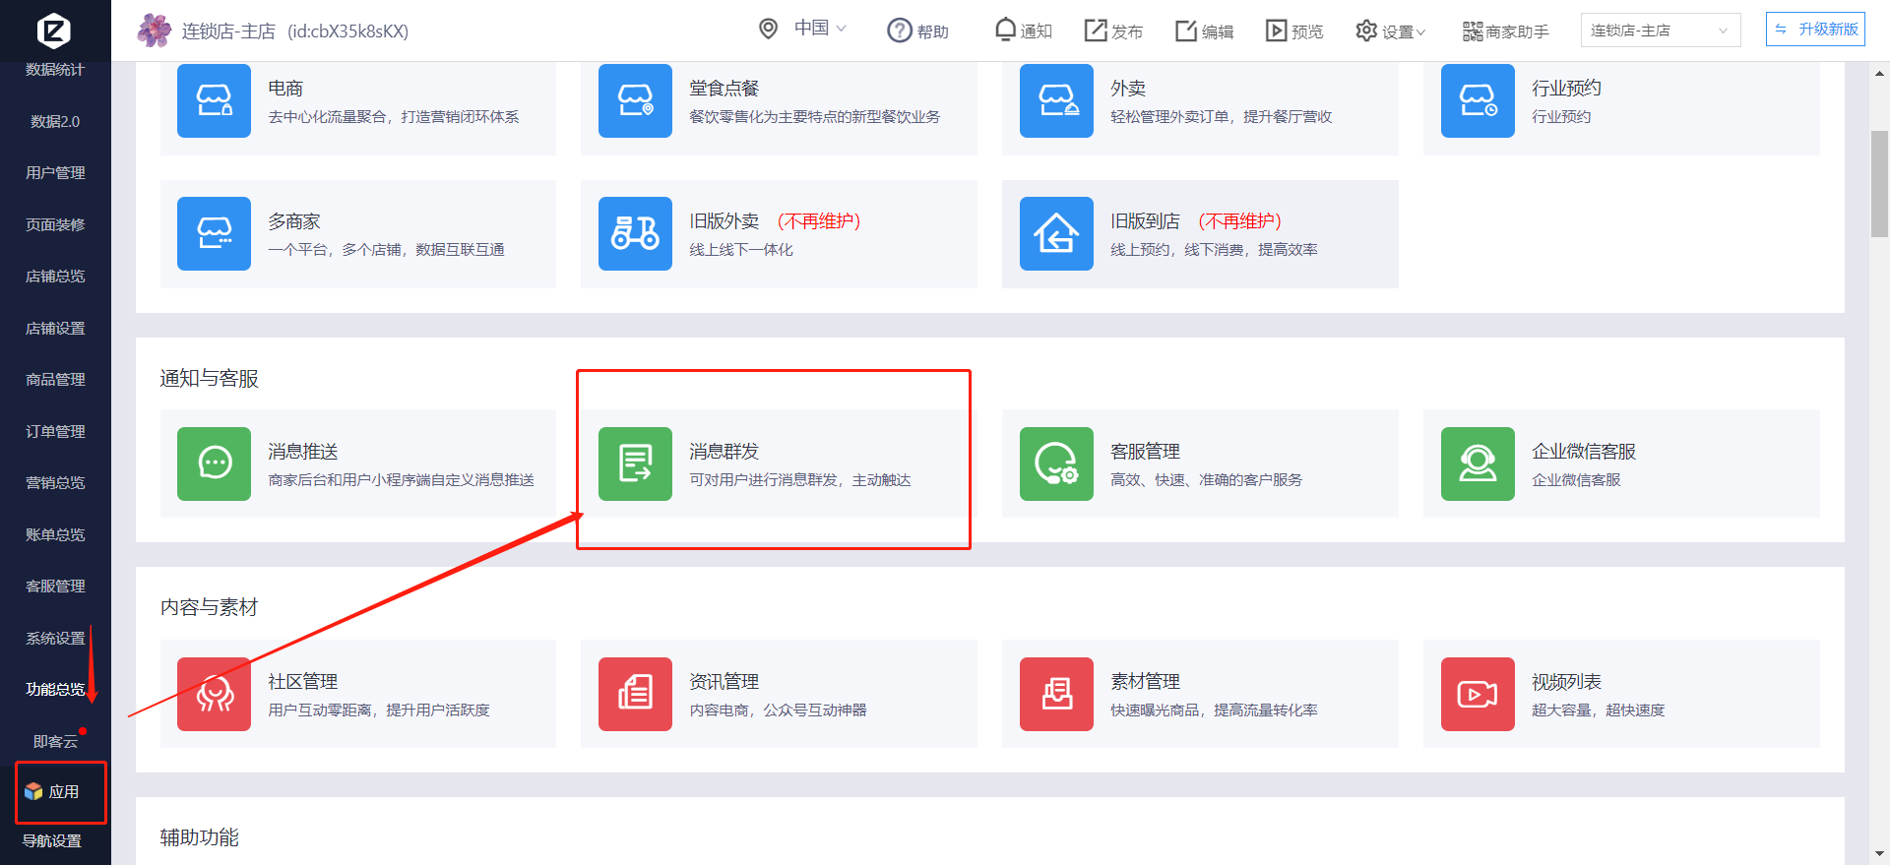1890x865 pixels.
Task: Click the logo at top-left corner
Action: pyautogui.click(x=54, y=31)
